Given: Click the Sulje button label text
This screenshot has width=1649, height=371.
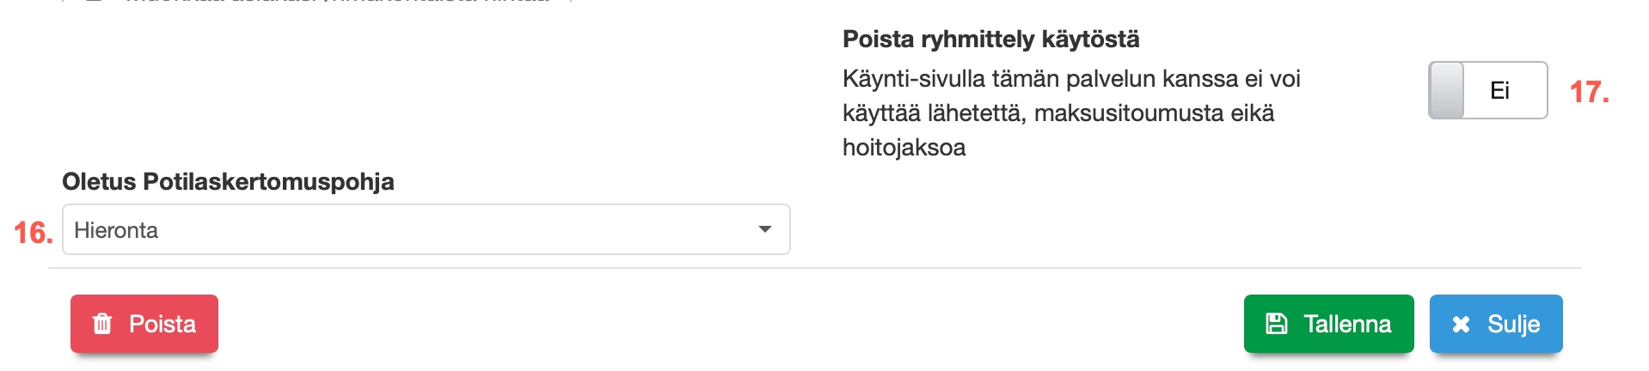Looking at the screenshot, I should 1513,324.
